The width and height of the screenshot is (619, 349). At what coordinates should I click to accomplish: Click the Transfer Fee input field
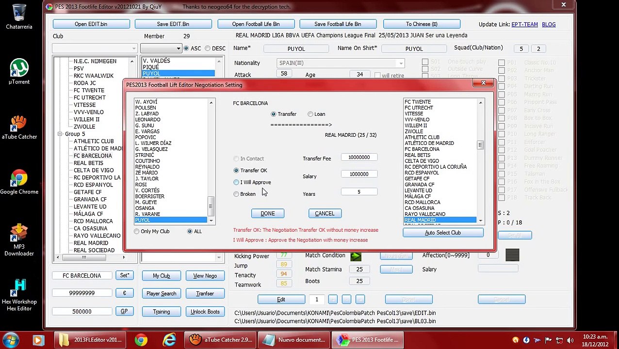click(359, 157)
